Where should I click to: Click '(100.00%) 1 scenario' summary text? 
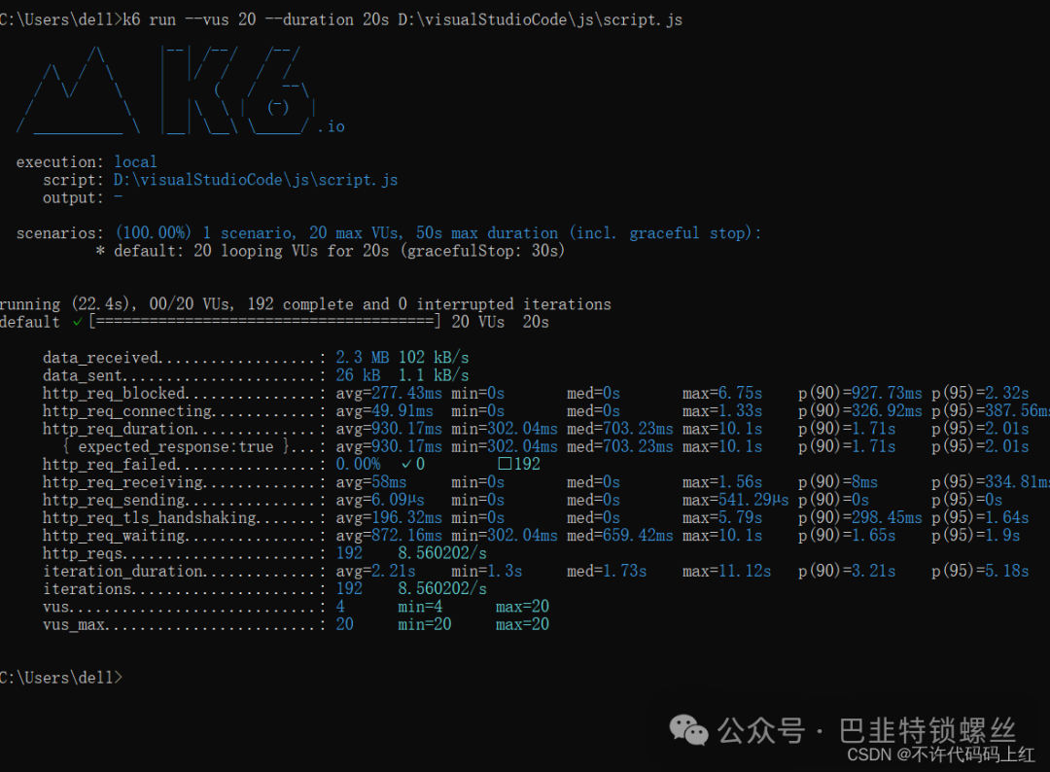point(205,233)
